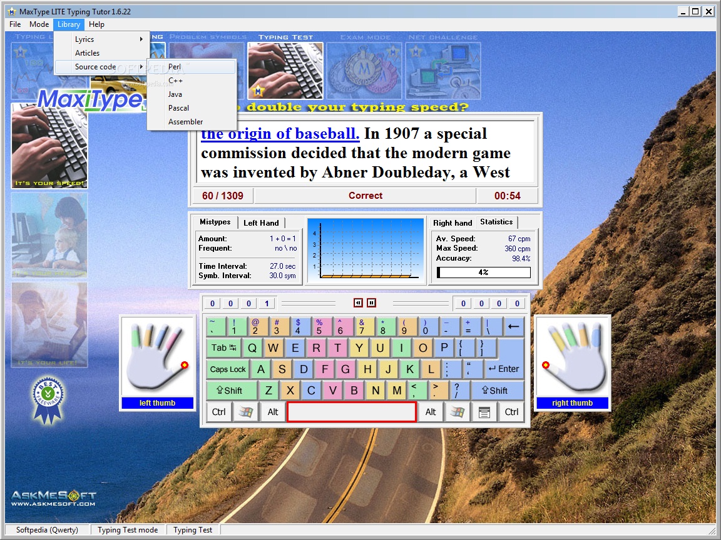The height and width of the screenshot is (540, 721).
Task: Click the AskMeSoft website logo
Action: point(53,498)
